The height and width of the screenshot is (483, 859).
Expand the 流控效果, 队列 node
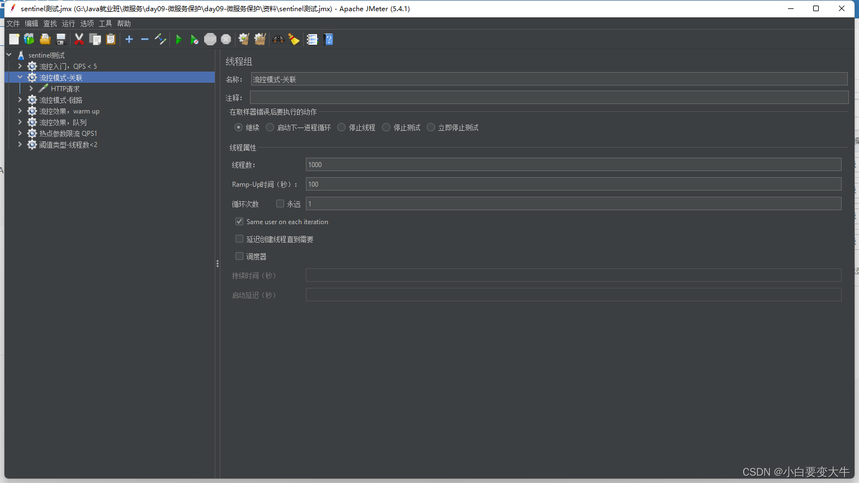click(20, 122)
